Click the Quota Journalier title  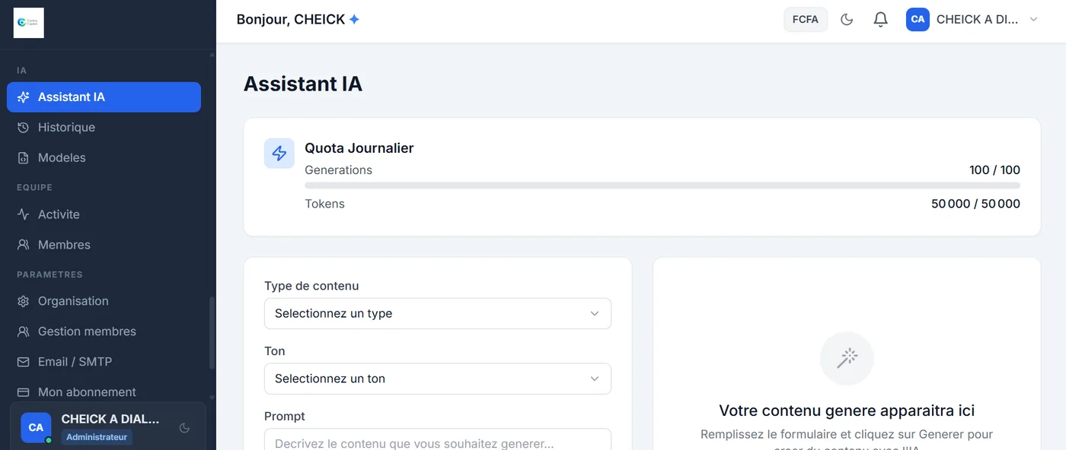coord(359,148)
